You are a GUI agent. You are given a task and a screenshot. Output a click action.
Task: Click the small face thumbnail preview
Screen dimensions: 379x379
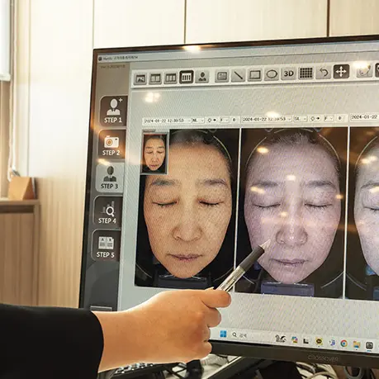point(154,154)
